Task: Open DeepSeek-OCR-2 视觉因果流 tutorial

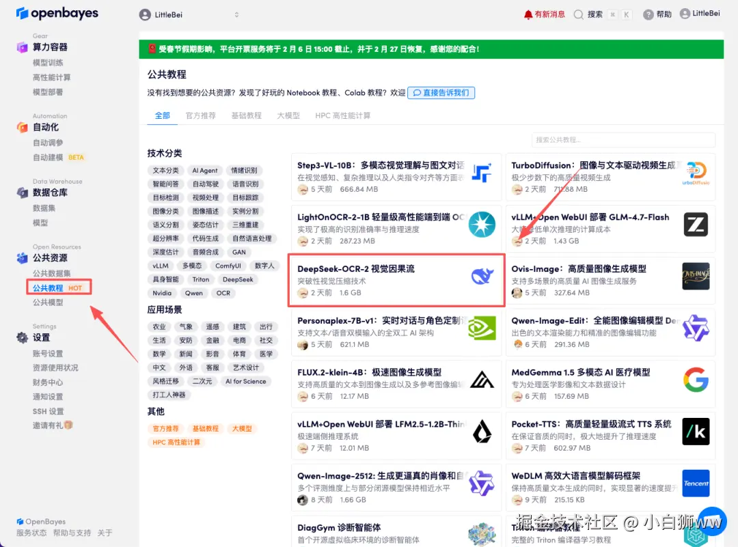Action: coord(396,281)
